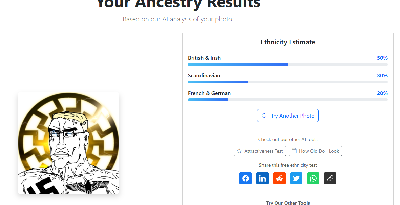This screenshot has width=400, height=205.
Task: Click the Ethnicity Estimate heading
Action: pyautogui.click(x=288, y=42)
